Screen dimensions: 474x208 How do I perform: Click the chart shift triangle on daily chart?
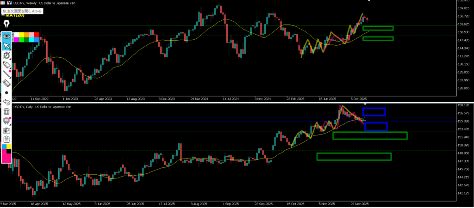click(x=364, y=104)
